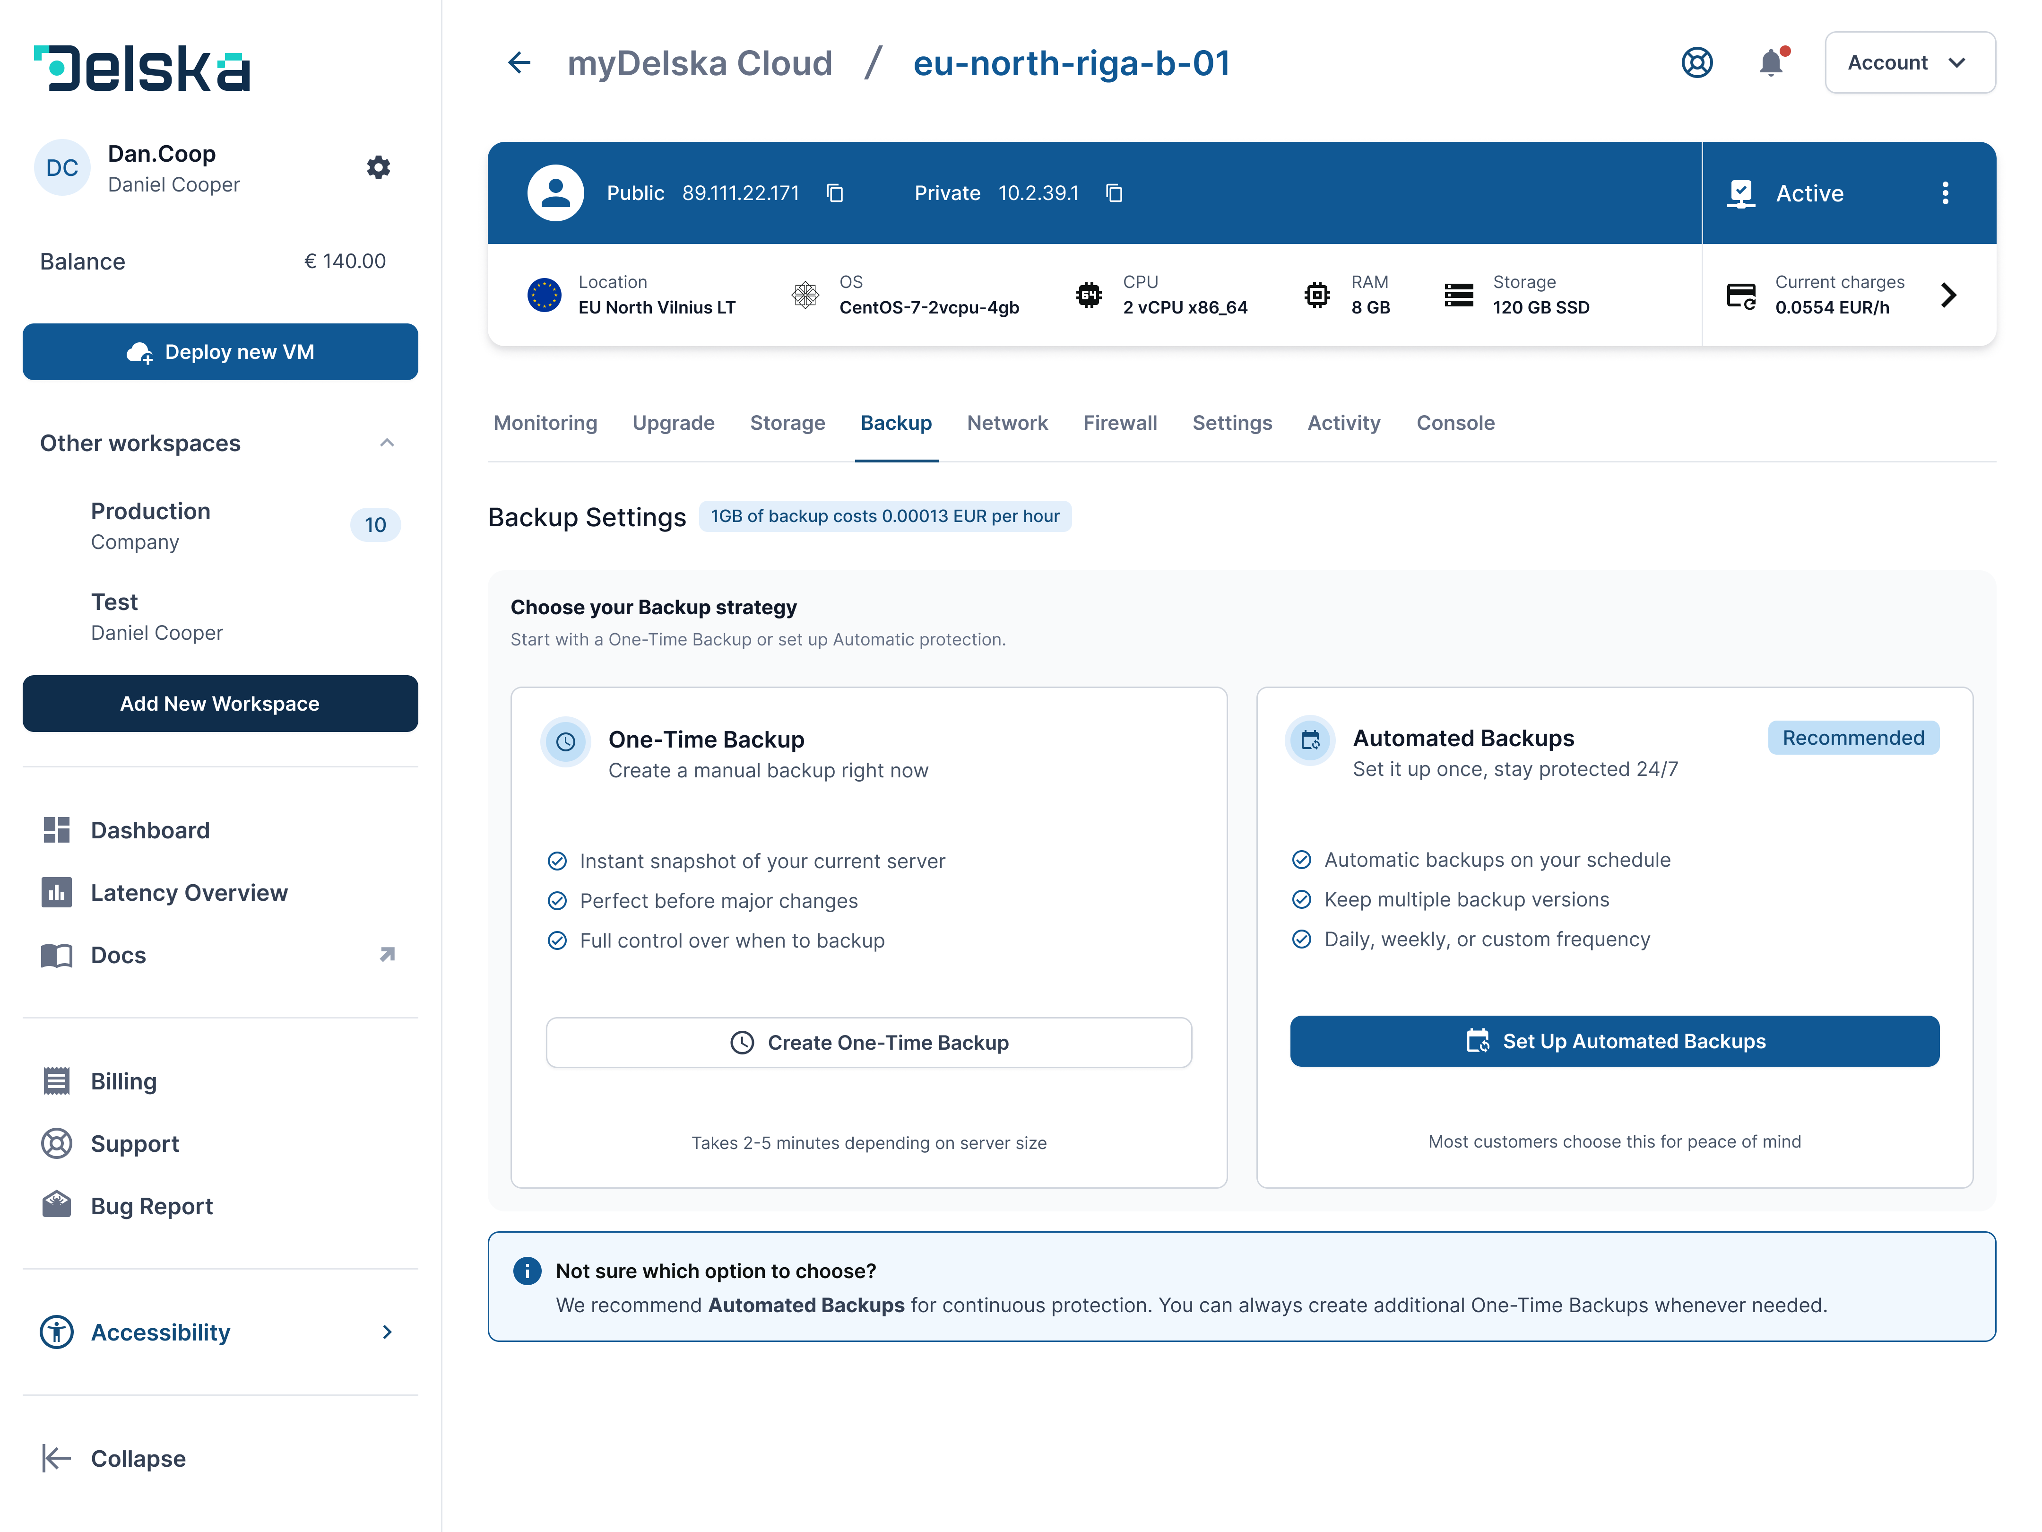Copy the public IP address
This screenshot has width=2042, height=1532.
834,193
